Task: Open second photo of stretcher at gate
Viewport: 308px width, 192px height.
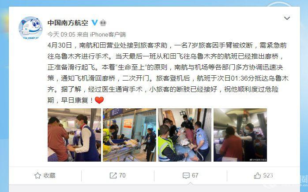Action: click(x=130, y=135)
